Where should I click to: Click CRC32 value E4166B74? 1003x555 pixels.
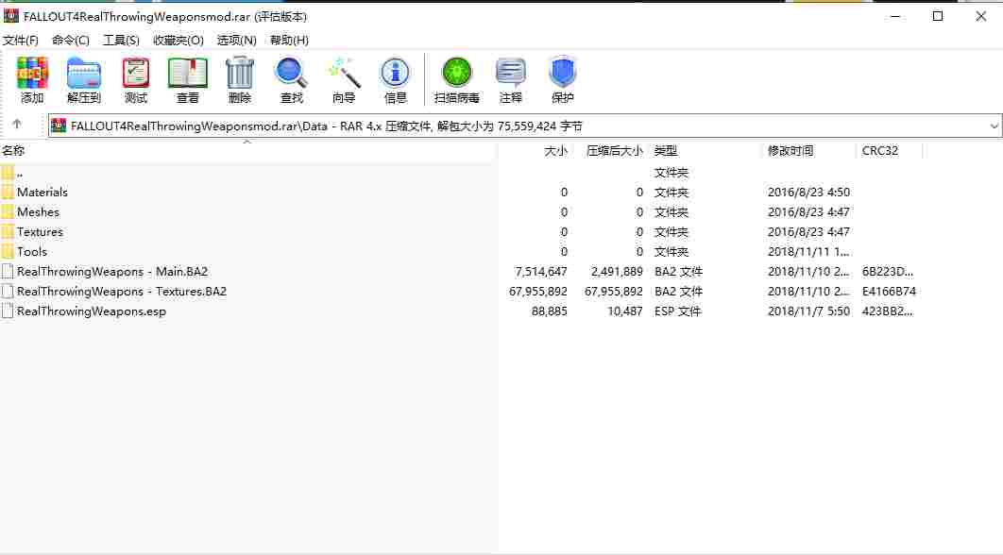[x=889, y=291]
